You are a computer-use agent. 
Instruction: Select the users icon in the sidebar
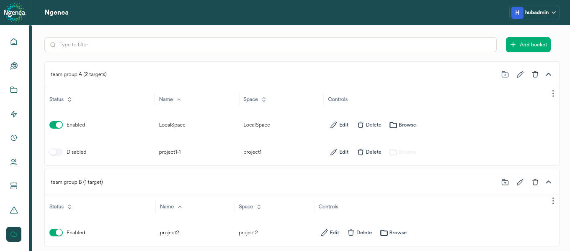(13, 162)
